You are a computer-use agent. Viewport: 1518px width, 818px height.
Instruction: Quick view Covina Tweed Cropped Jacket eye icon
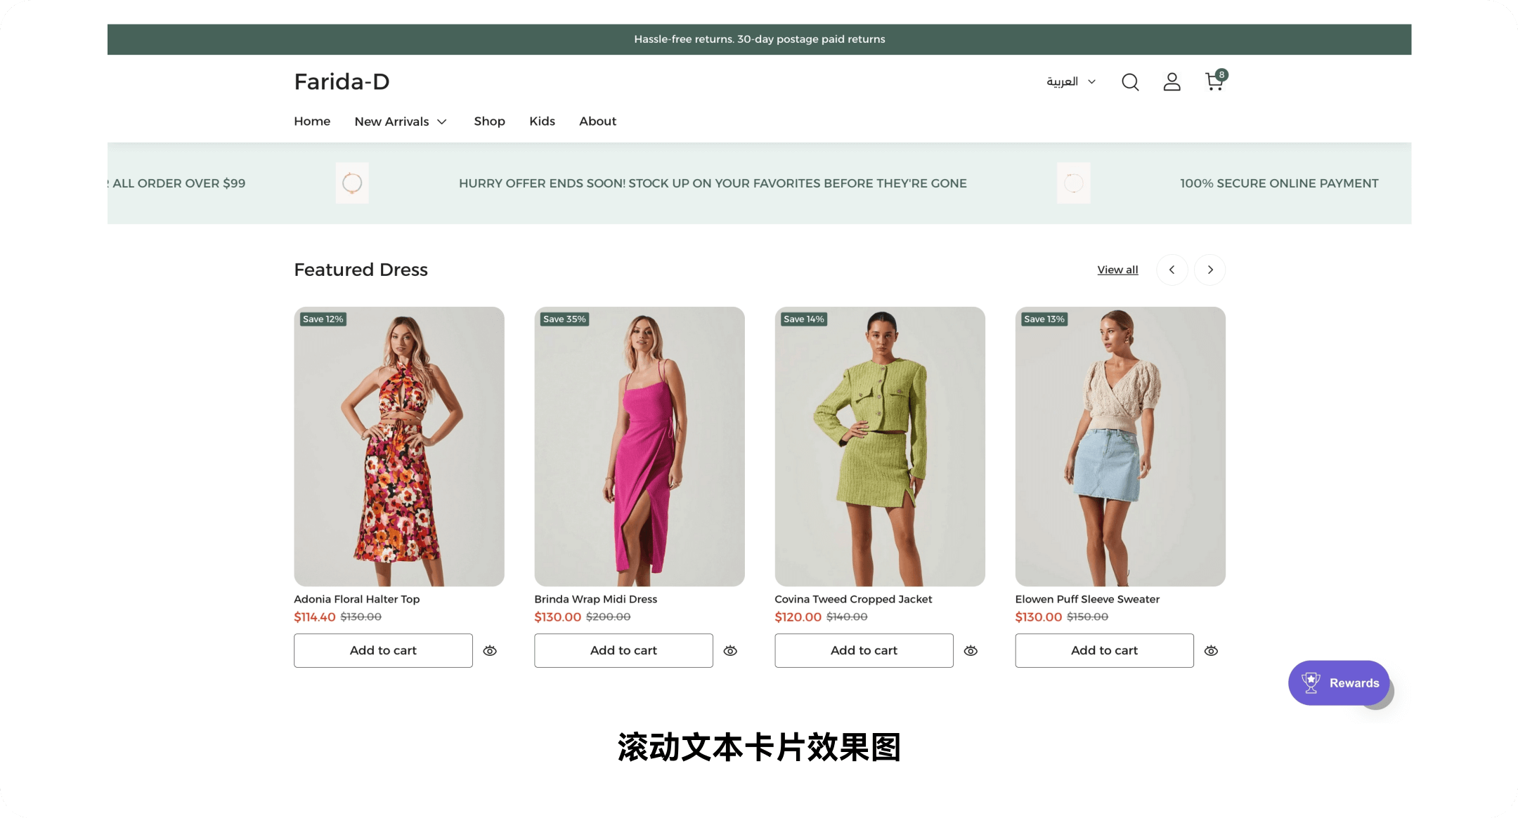971,651
